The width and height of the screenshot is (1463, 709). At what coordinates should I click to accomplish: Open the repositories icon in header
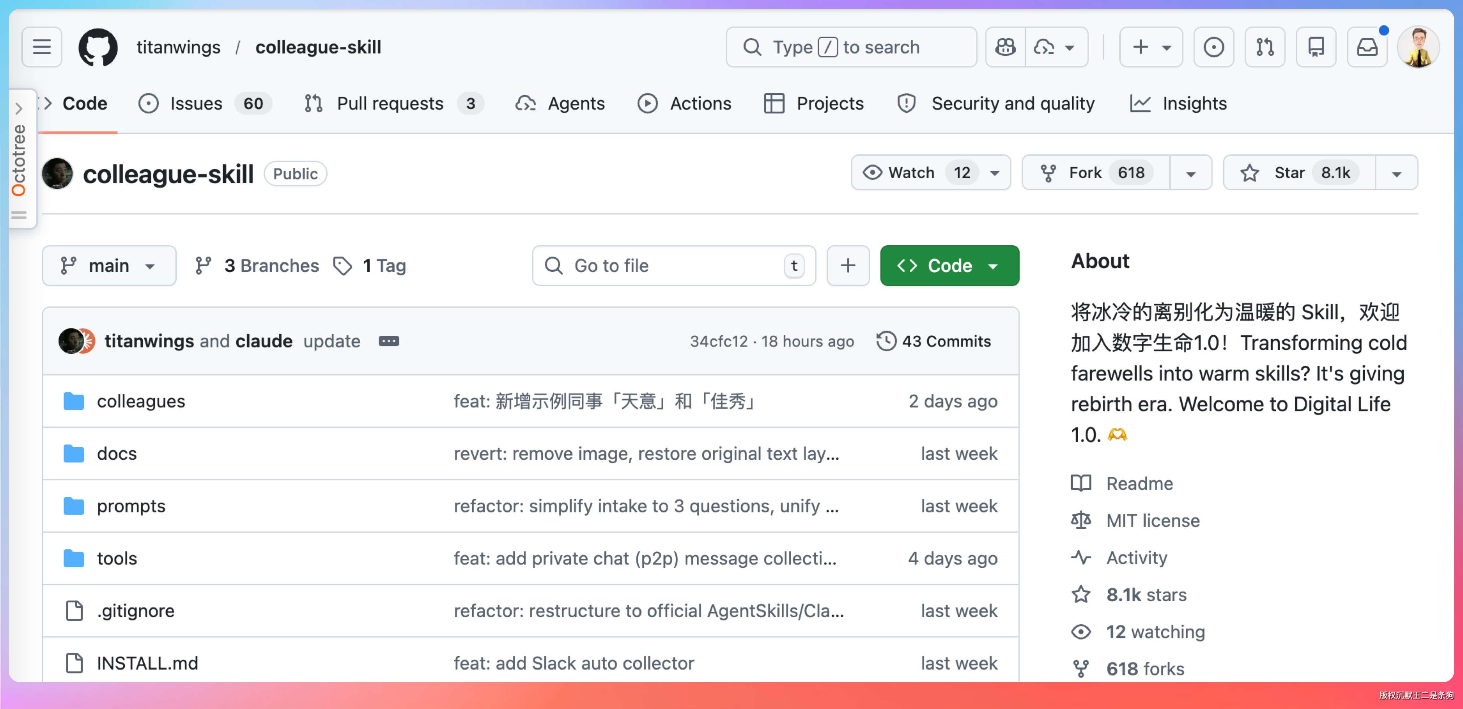click(1316, 47)
